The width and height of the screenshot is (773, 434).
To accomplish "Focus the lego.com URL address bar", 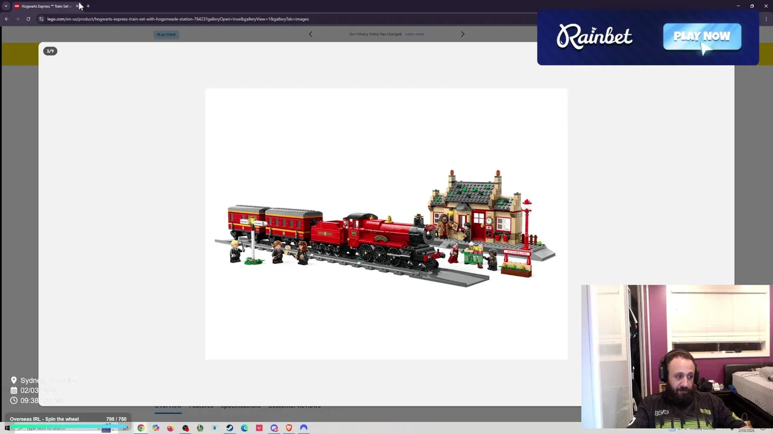I will coord(178,19).
